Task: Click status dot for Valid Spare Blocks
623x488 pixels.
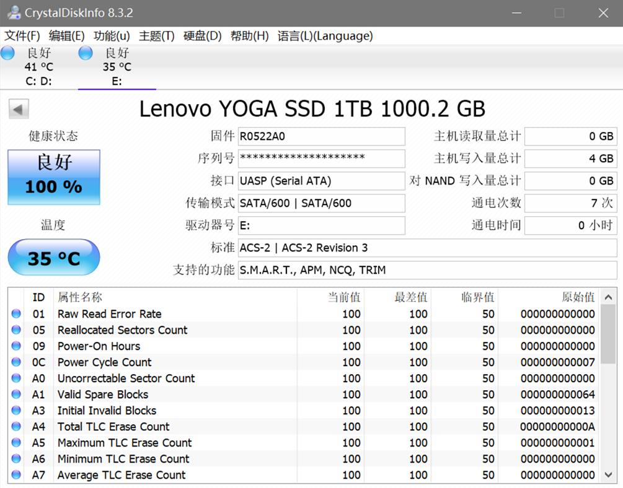Action: click(16, 394)
